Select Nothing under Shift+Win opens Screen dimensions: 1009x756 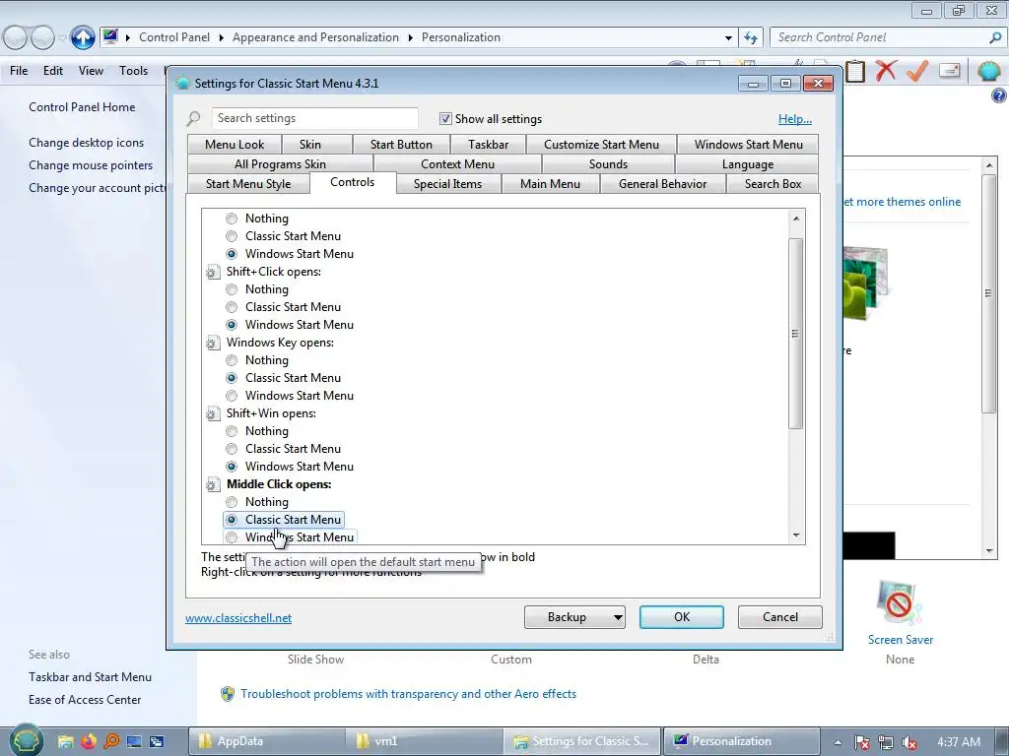pos(232,431)
